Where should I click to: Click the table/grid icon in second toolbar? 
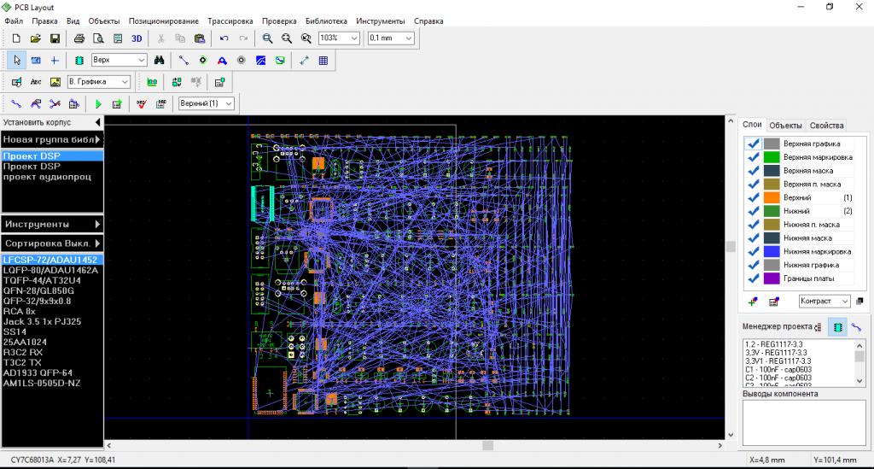[323, 61]
